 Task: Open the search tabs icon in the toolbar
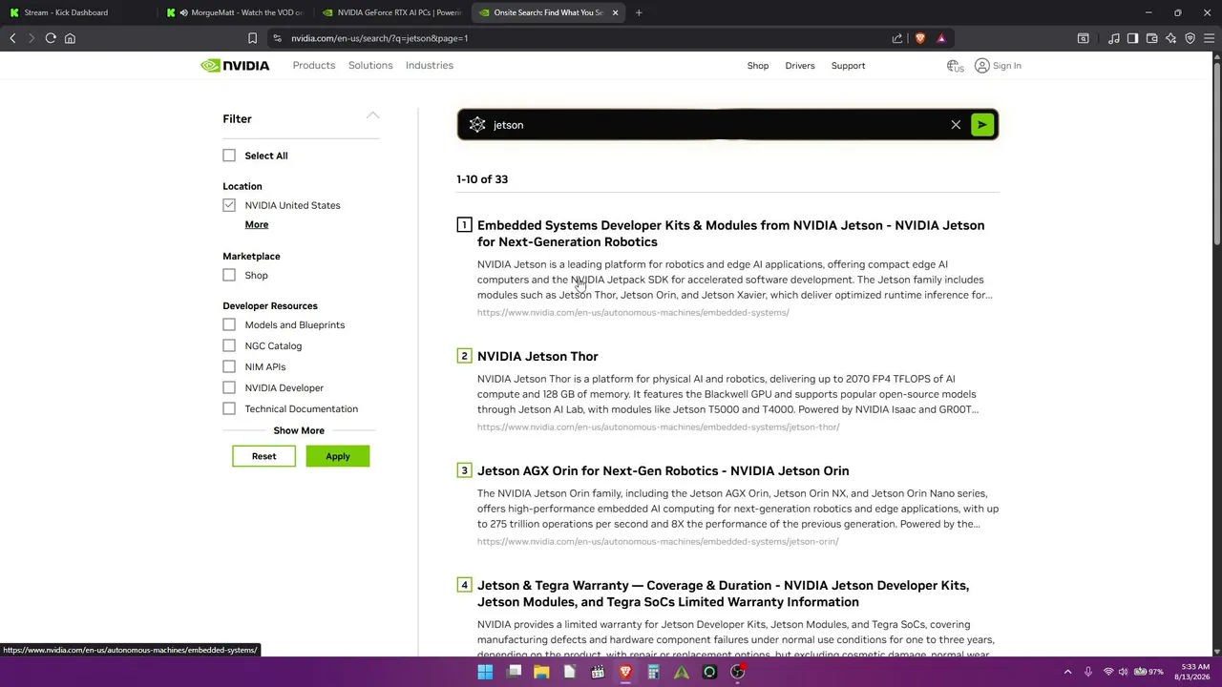click(x=1083, y=38)
